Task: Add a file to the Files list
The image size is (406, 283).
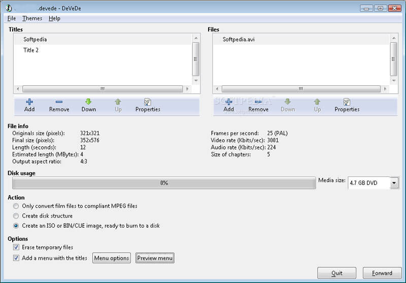Action: (228, 105)
